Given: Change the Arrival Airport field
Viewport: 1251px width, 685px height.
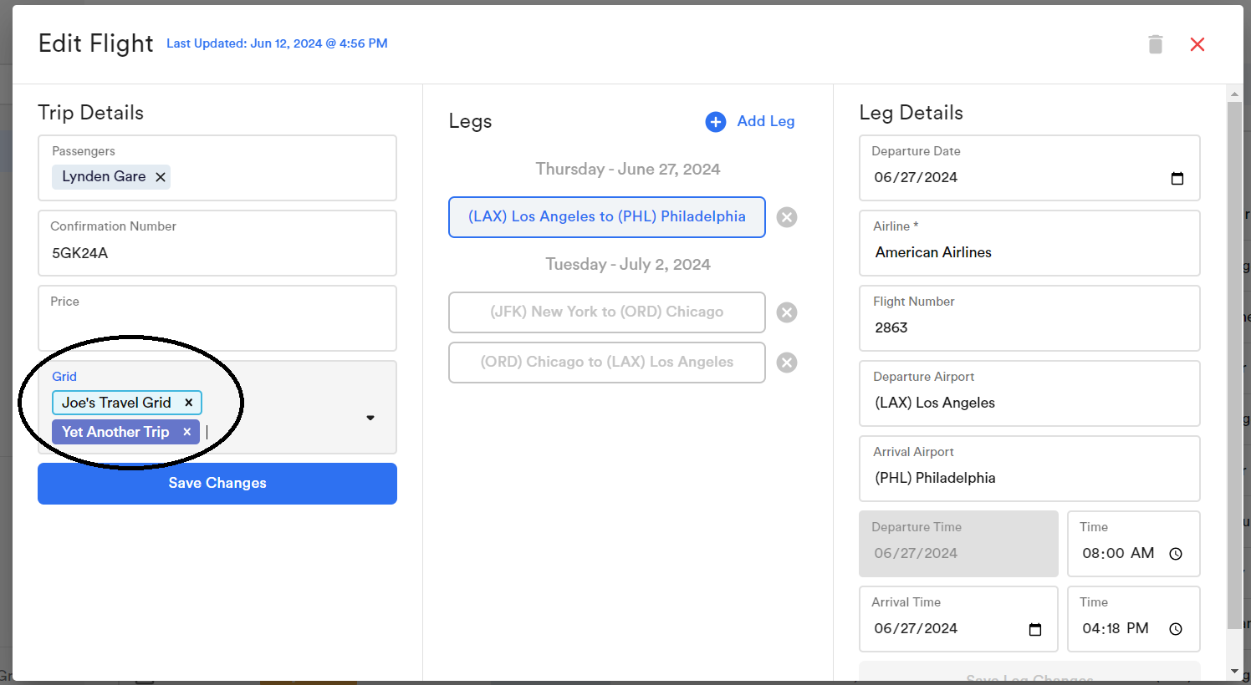Looking at the screenshot, I should click(x=1029, y=469).
